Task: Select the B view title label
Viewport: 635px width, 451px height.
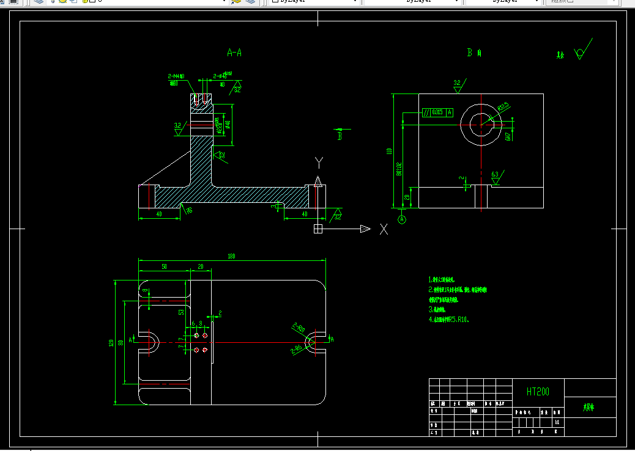Action: 474,53
